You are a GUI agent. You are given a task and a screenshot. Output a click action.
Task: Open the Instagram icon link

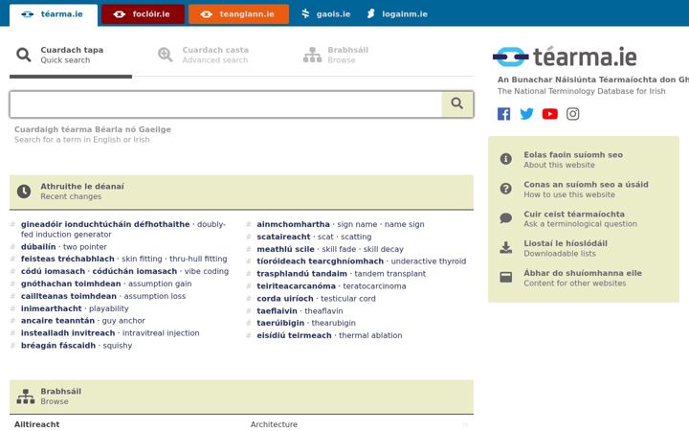[572, 114]
